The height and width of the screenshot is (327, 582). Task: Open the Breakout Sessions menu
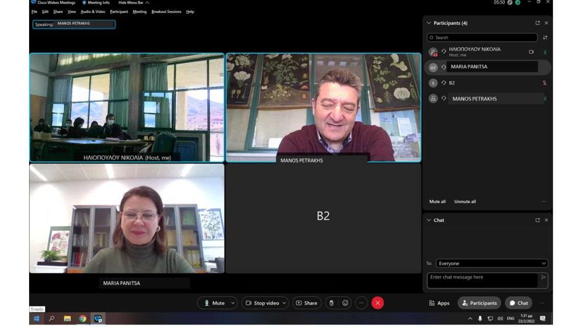[x=166, y=12]
